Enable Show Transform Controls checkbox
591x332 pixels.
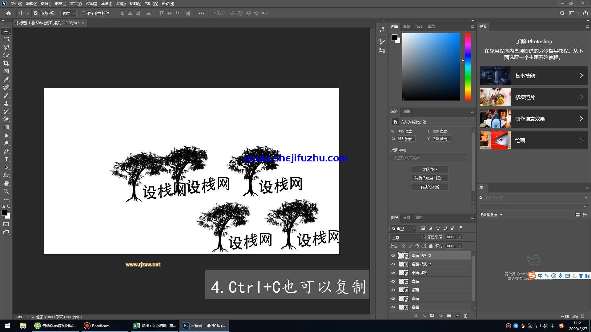[x=83, y=13]
